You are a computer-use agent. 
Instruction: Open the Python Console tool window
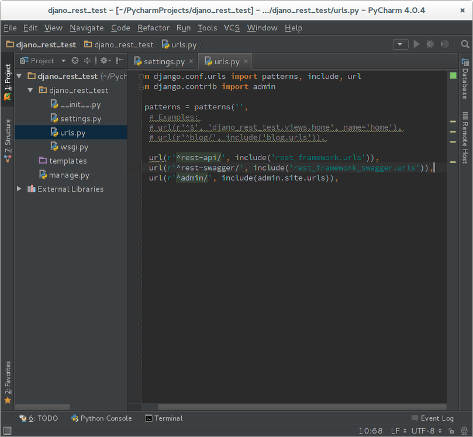tap(101, 418)
